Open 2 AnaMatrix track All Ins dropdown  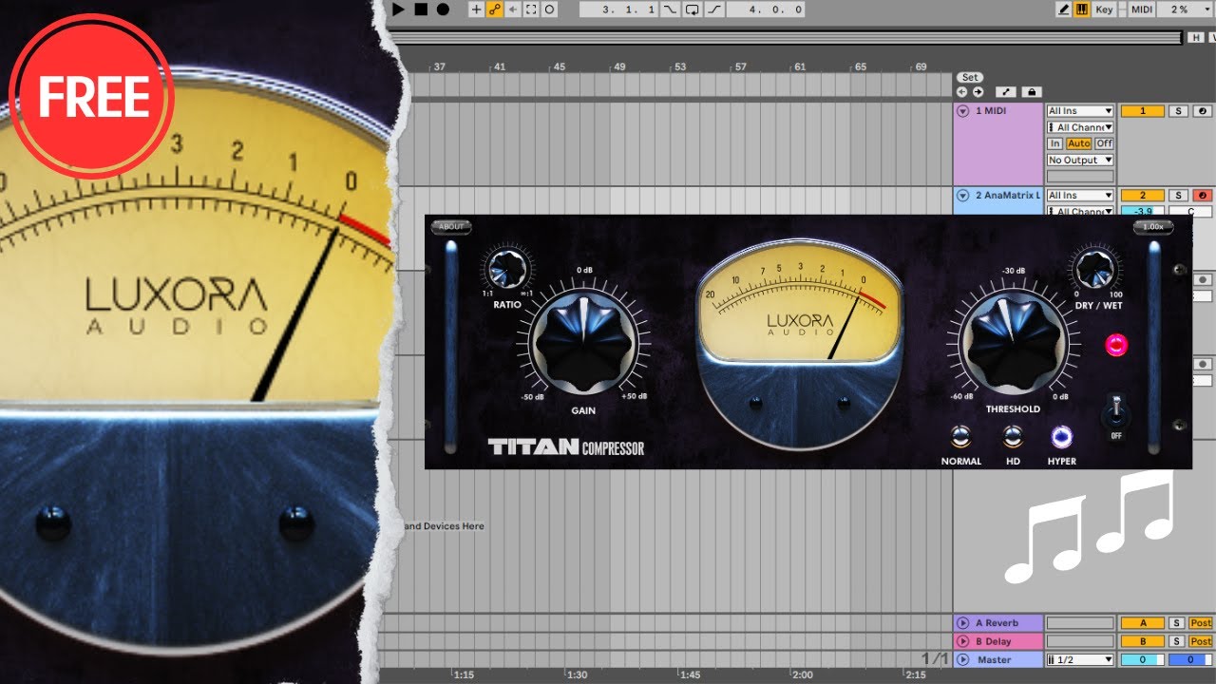click(x=1080, y=195)
